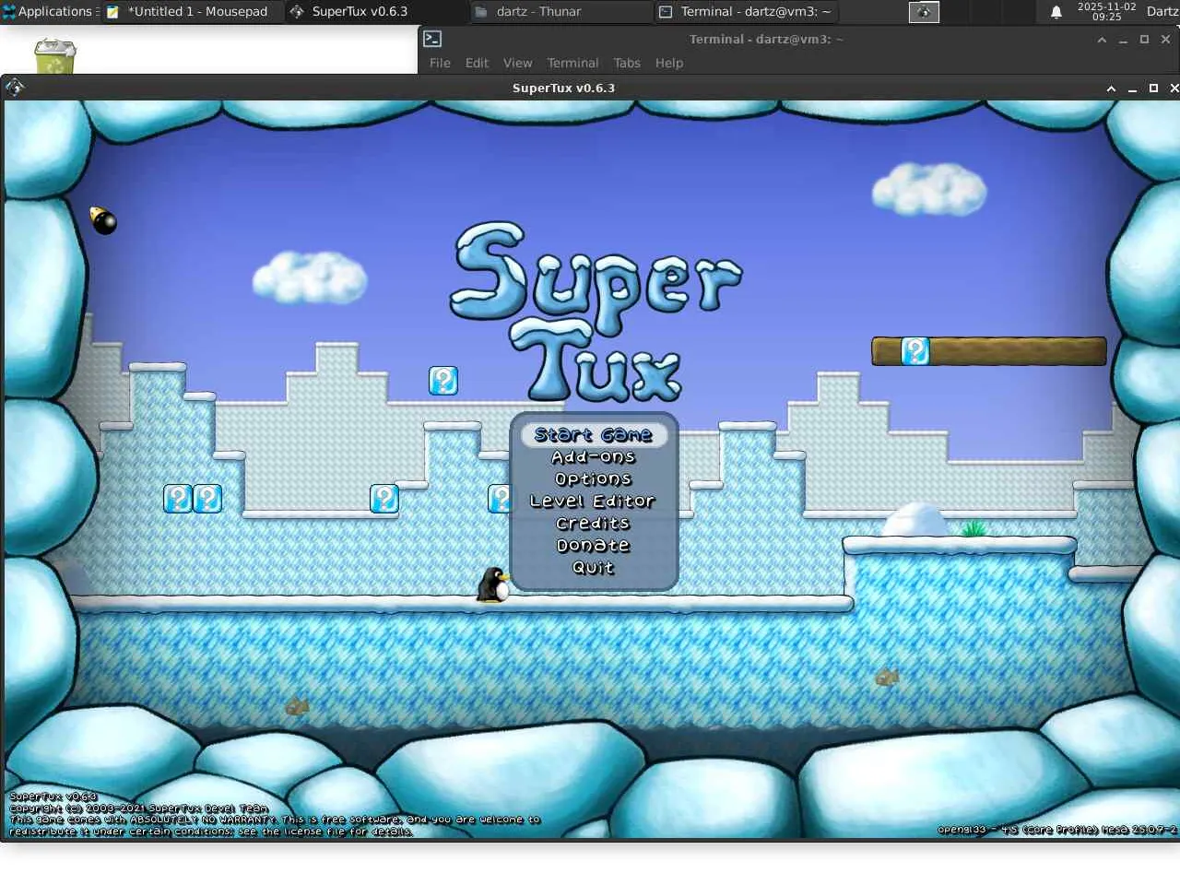The width and height of the screenshot is (1180, 885).
Task: Open the Terminal window's Help menu
Action: pyautogui.click(x=669, y=63)
